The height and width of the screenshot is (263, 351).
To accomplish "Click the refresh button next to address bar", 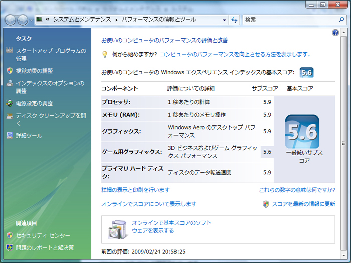I will [x=234, y=20].
